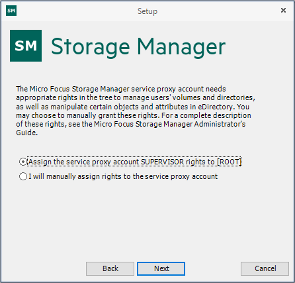Select the SUPERVISOR rights radio button
295x283 pixels.
[23, 162]
